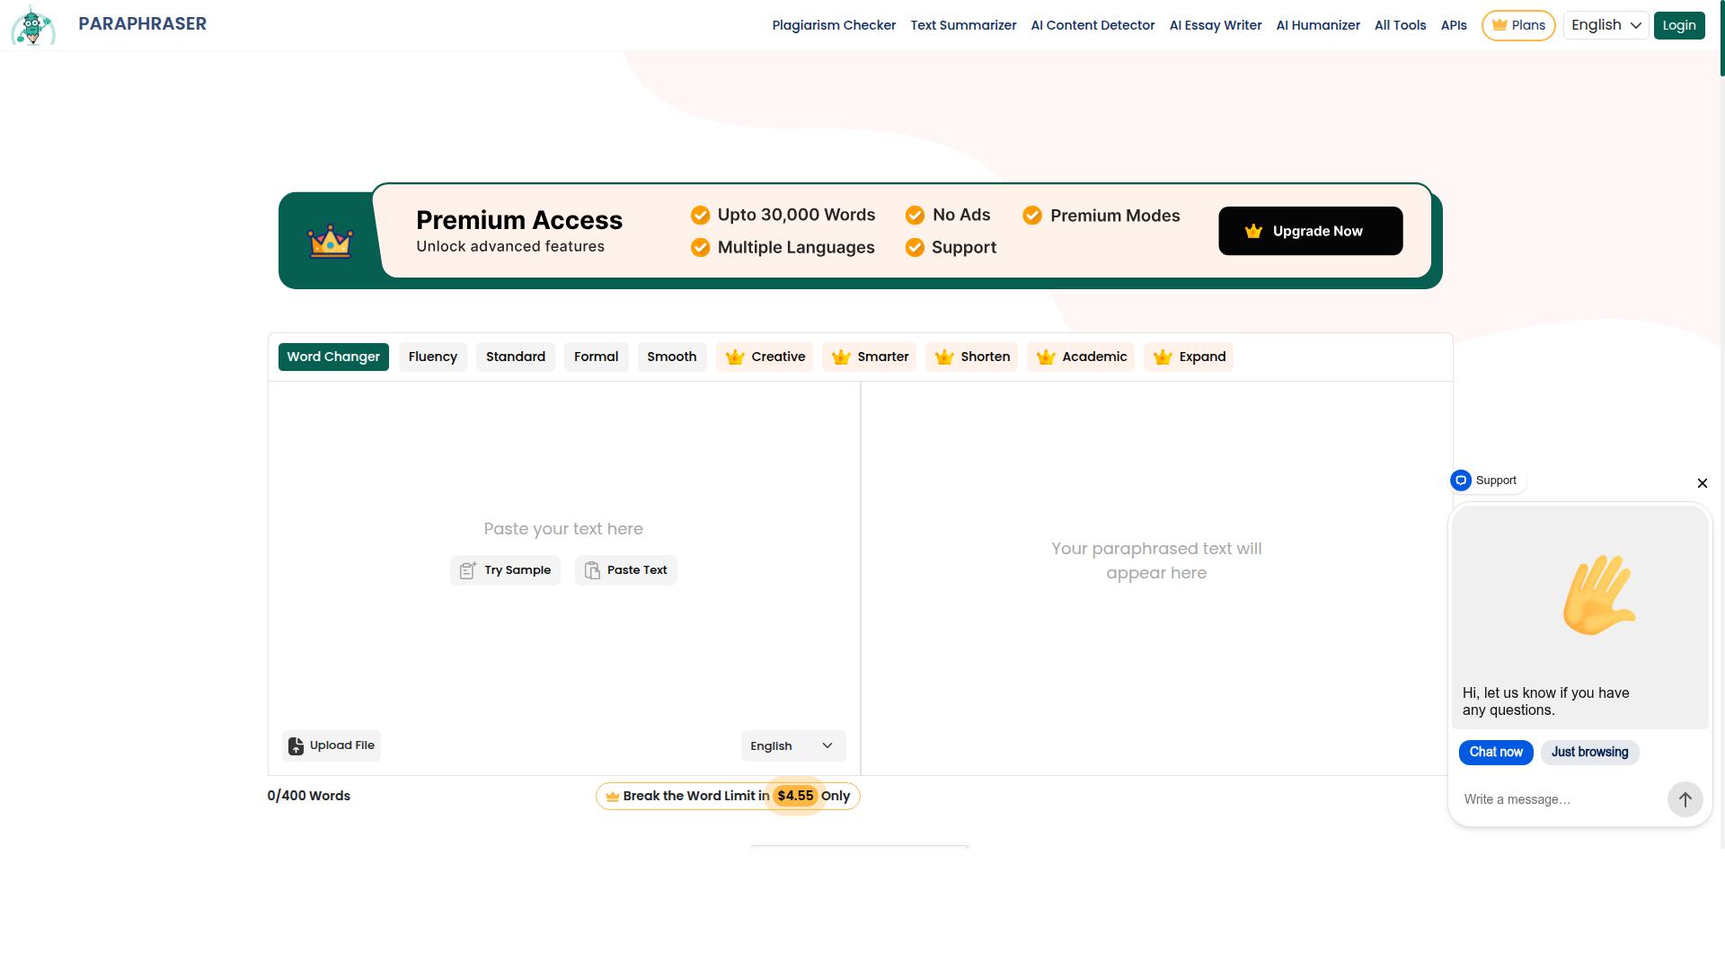Click the checkmark beside Support feature

[x=915, y=248]
